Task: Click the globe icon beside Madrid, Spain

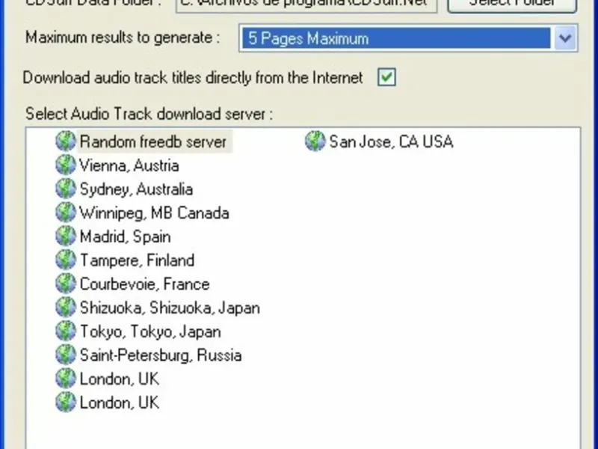Action: (x=66, y=236)
